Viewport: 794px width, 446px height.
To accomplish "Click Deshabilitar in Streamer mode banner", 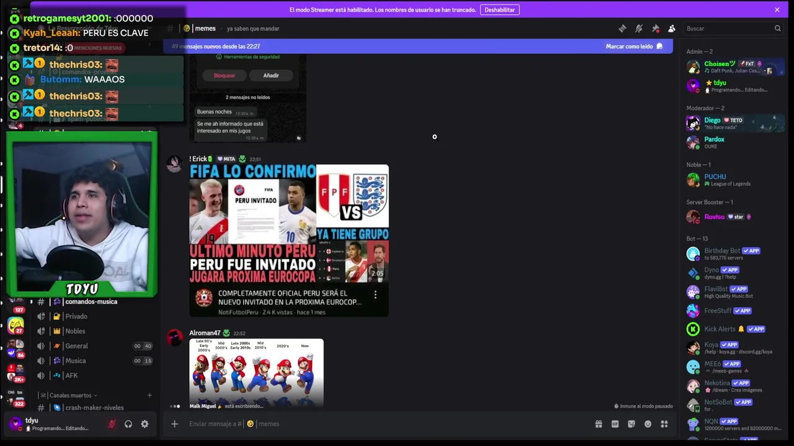I will click(499, 10).
